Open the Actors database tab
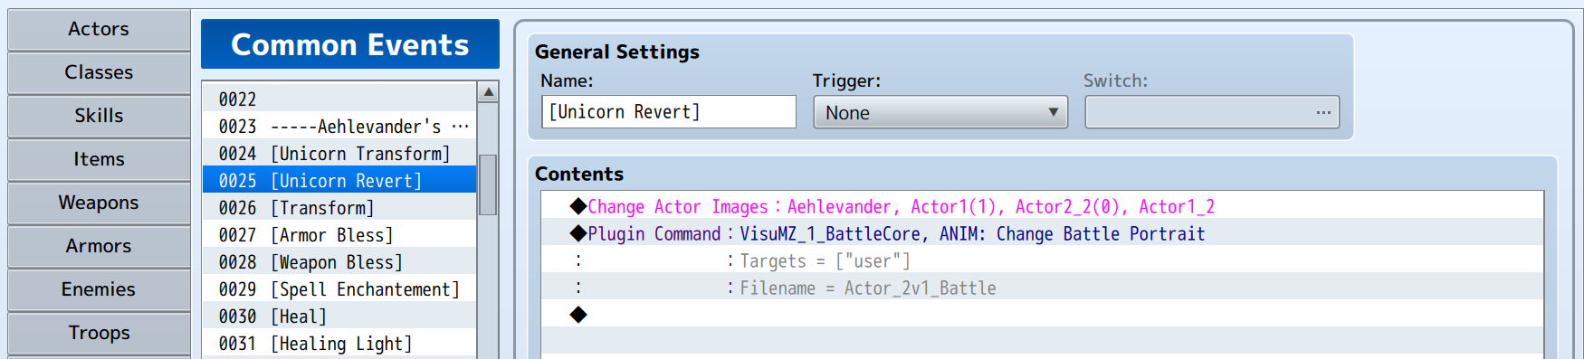1584x359 pixels. [x=99, y=29]
